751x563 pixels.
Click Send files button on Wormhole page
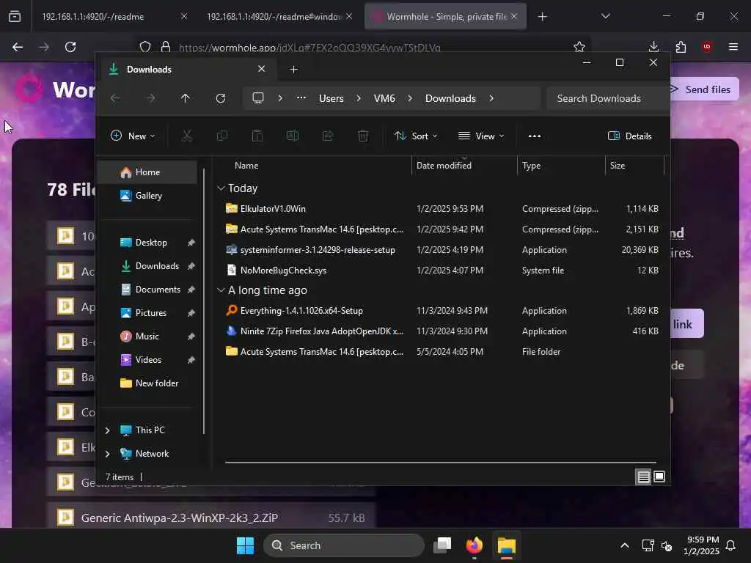(704, 89)
